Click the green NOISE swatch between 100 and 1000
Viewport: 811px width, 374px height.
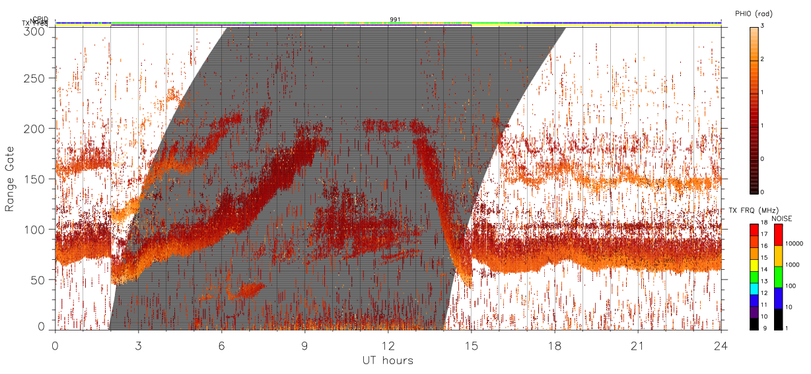(x=778, y=277)
